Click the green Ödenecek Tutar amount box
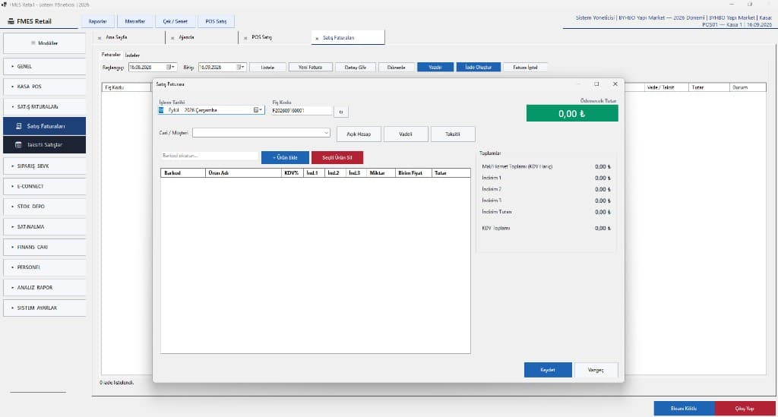This screenshot has height=417, width=778. pos(572,113)
